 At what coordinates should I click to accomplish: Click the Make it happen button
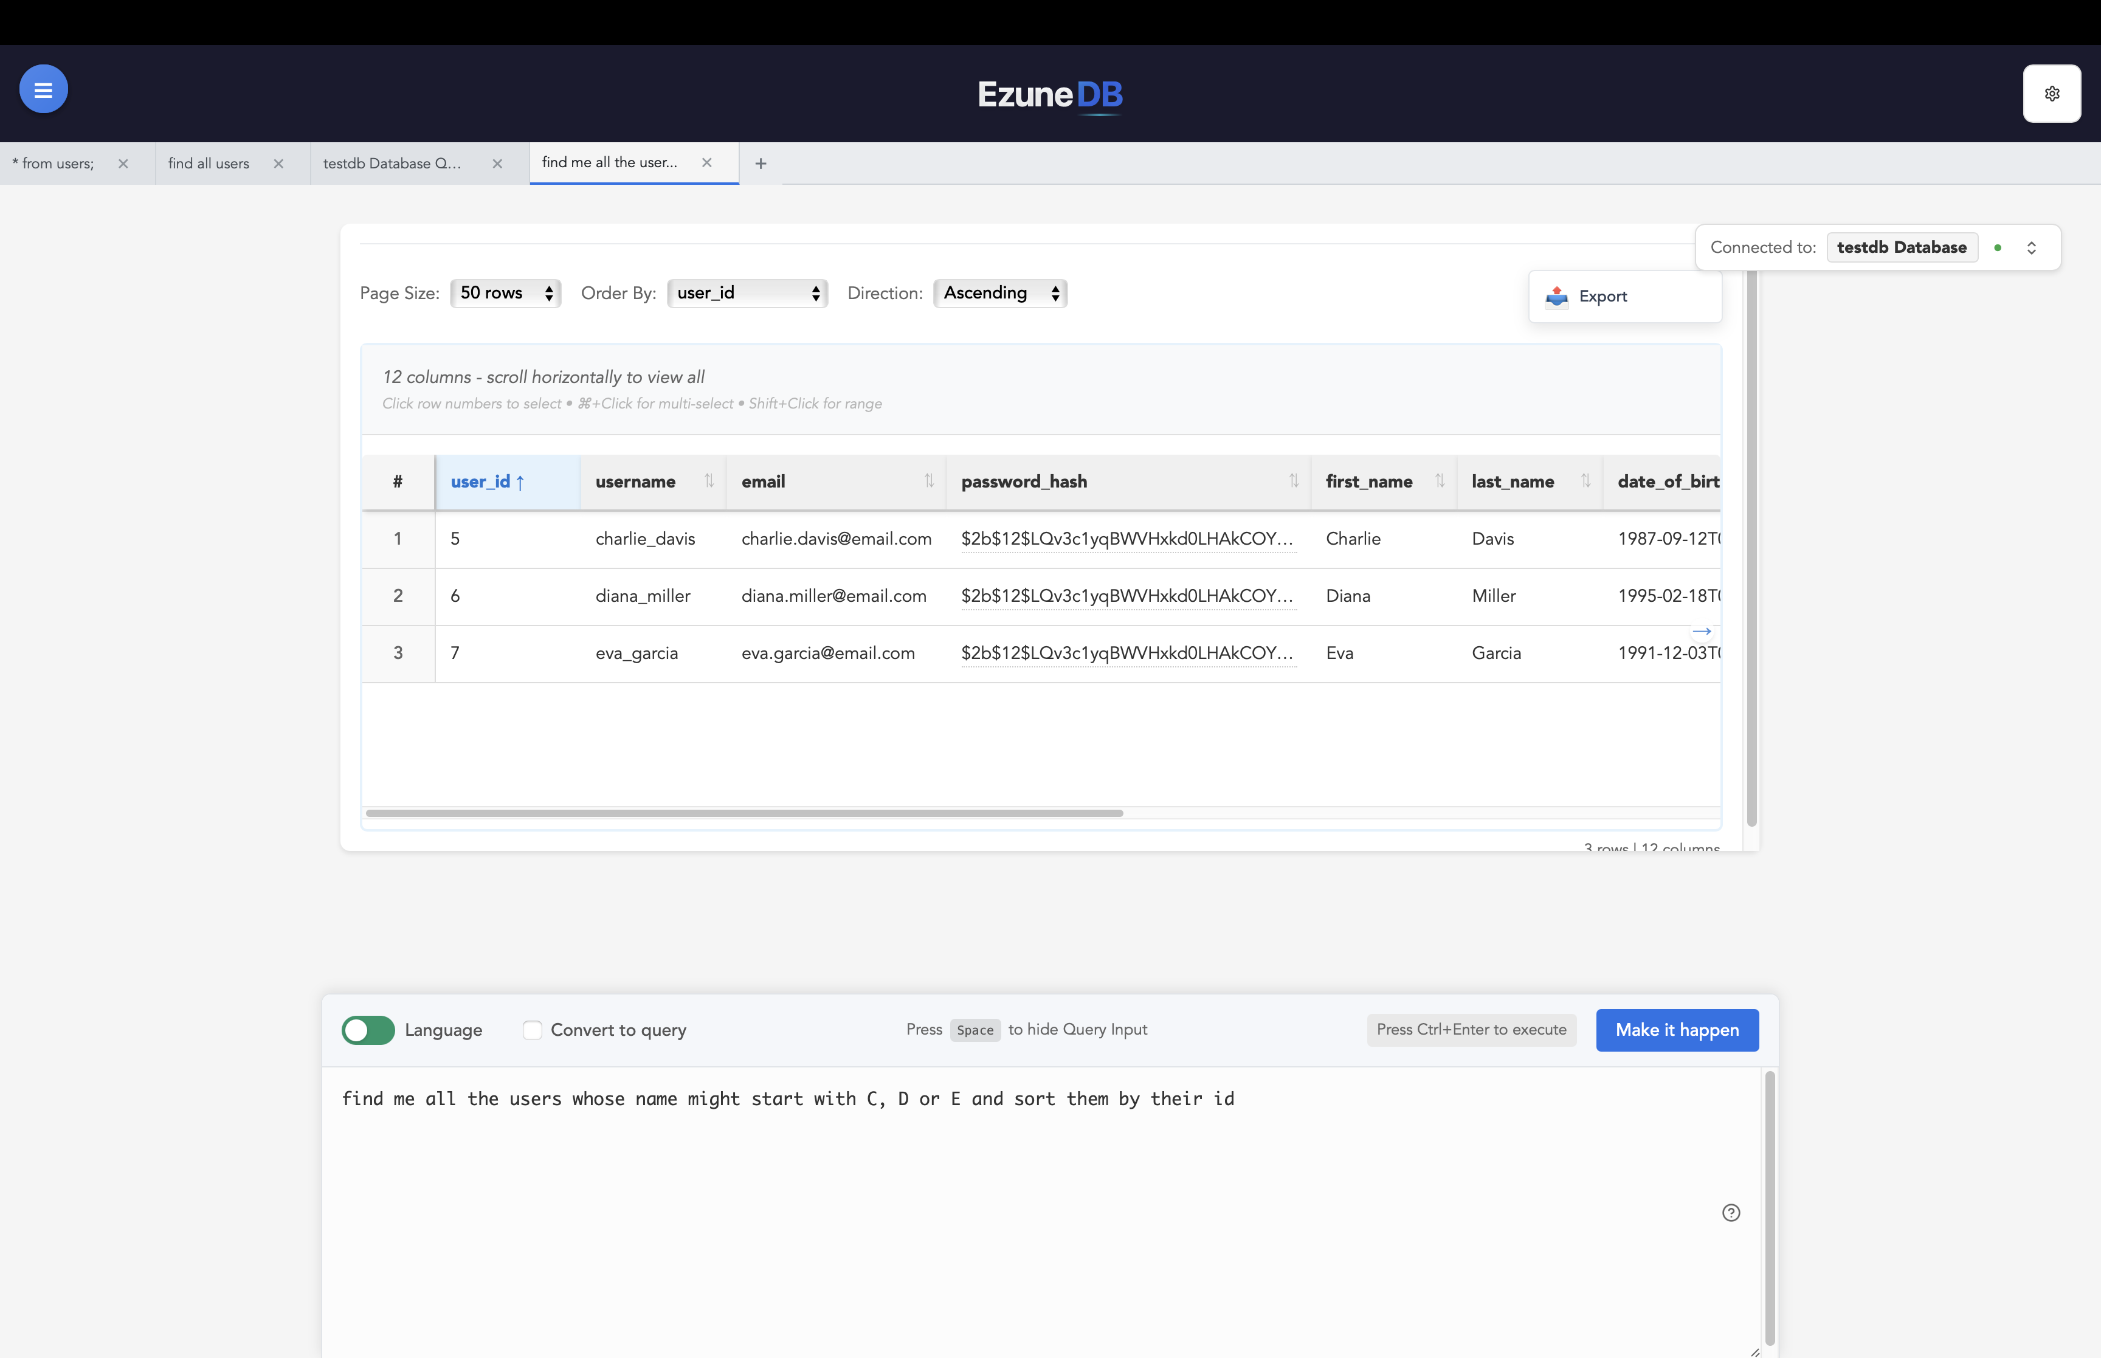[1677, 1030]
